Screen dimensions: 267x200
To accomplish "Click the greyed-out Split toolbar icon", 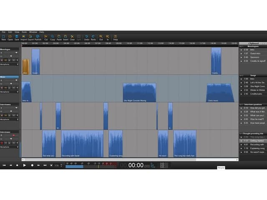I will click(79, 38).
